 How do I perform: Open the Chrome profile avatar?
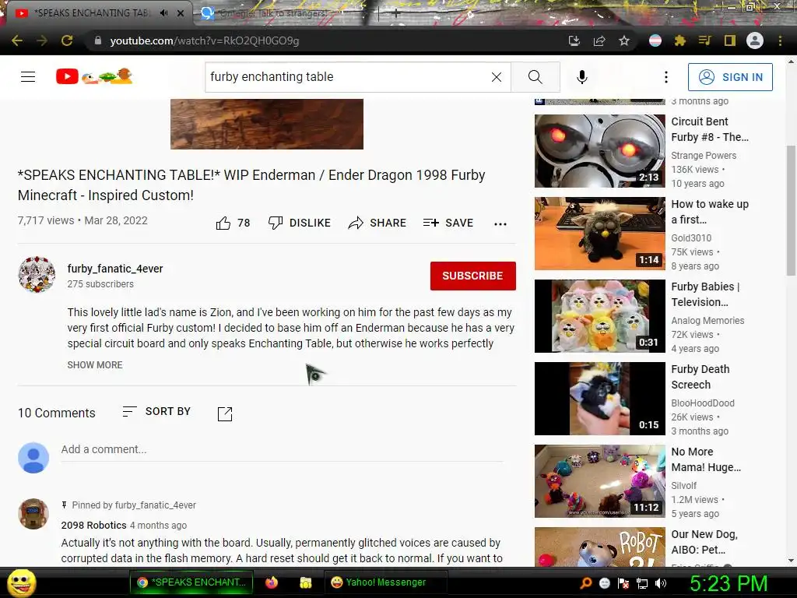click(755, 40)
